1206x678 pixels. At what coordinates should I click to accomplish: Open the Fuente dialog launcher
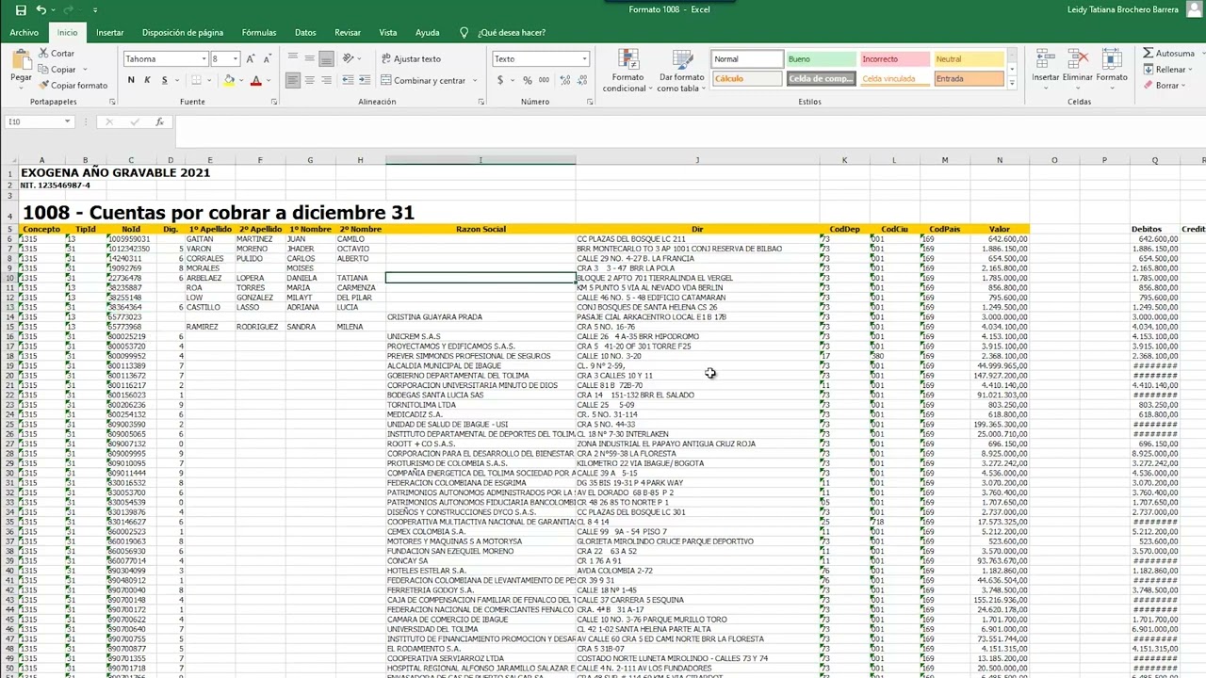pos(274,102)
